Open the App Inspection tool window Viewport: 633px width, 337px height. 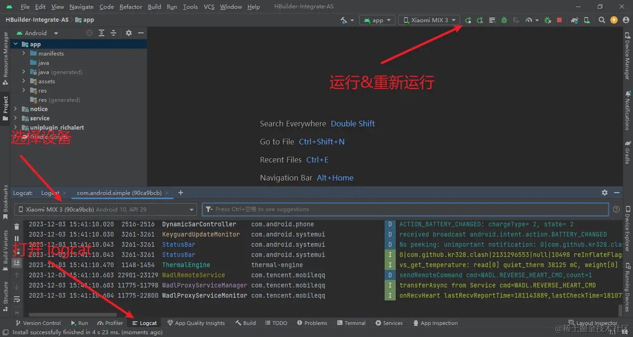(435, 323)
